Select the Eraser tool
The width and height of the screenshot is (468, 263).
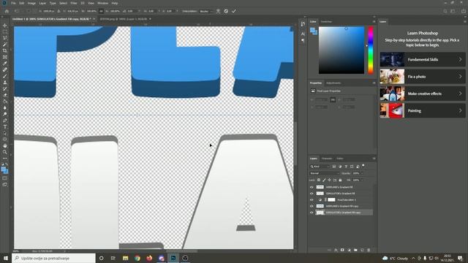coord(5,95)
